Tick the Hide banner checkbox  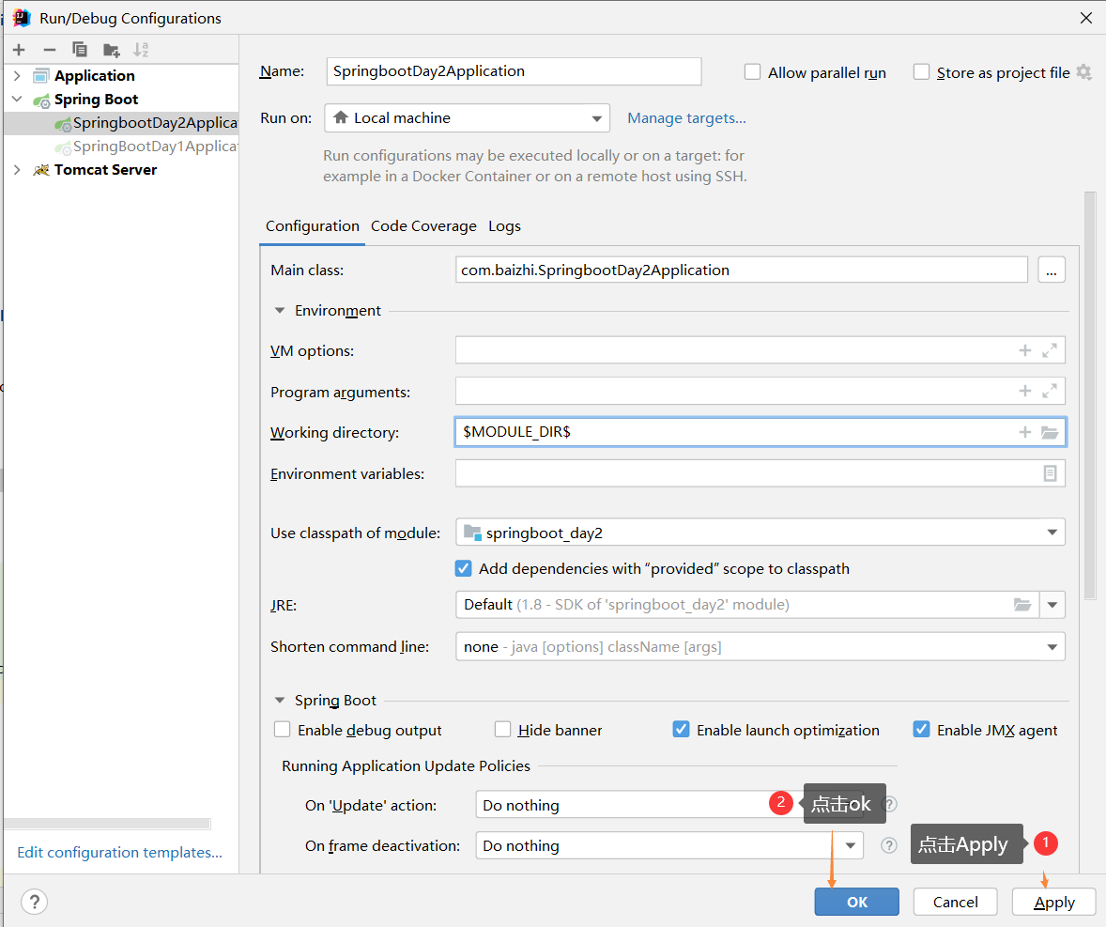tap(503, 729)
